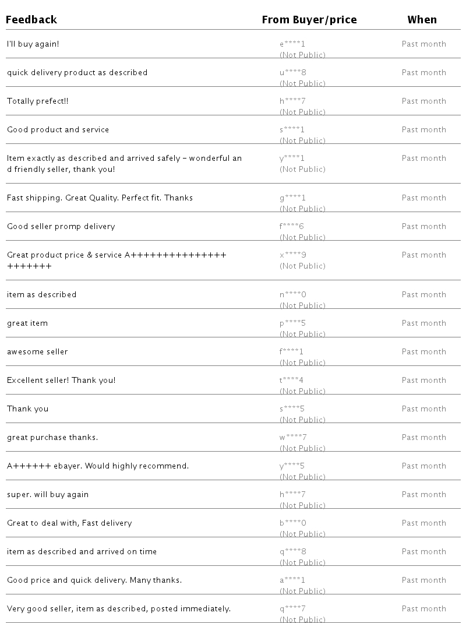The image size is (466, 623).
Task: Click the "Fast shipping. Great Quality" comment
Action: coord(100,198)
